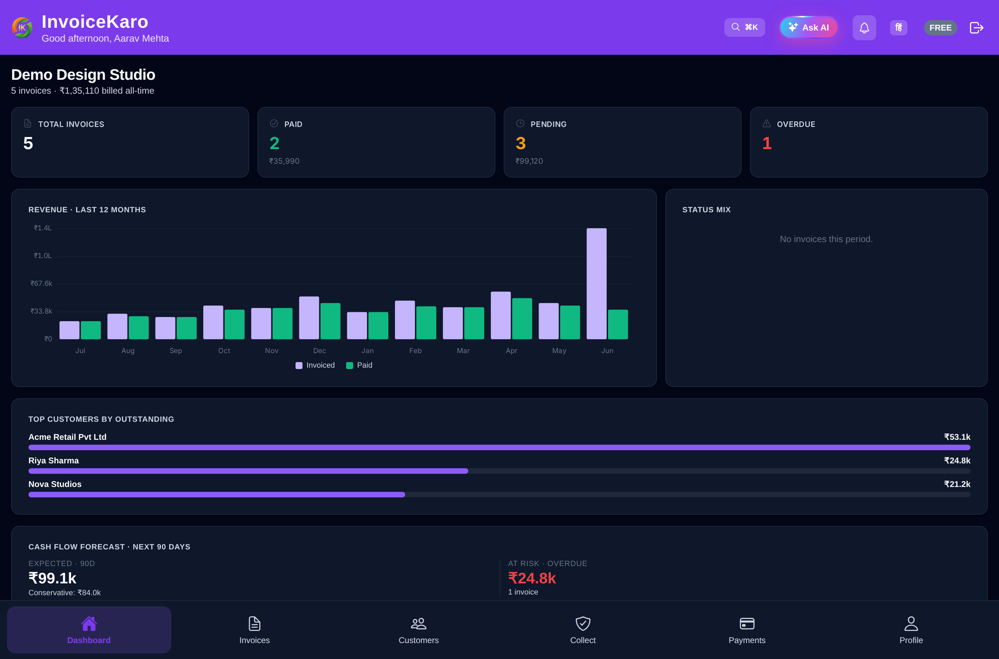Click the '1 invoice' at-risk text

(523, 592)
